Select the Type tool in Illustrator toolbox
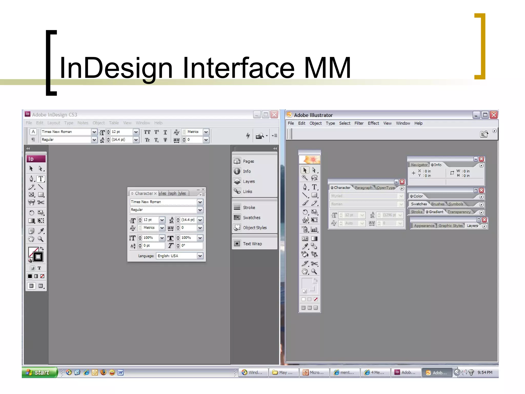The height and width of the screenshot is (394, 525). tap(314, 187)
